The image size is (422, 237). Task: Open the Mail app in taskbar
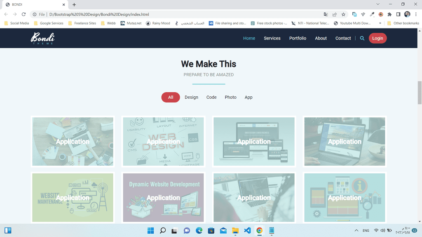(x=223, y=230)
